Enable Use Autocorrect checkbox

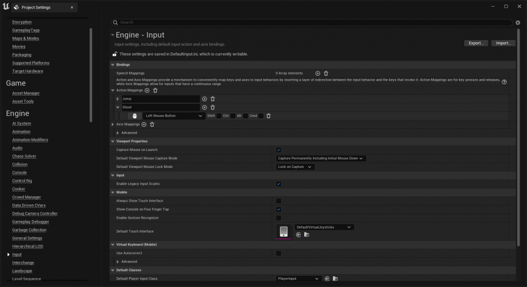click(278, 253)
